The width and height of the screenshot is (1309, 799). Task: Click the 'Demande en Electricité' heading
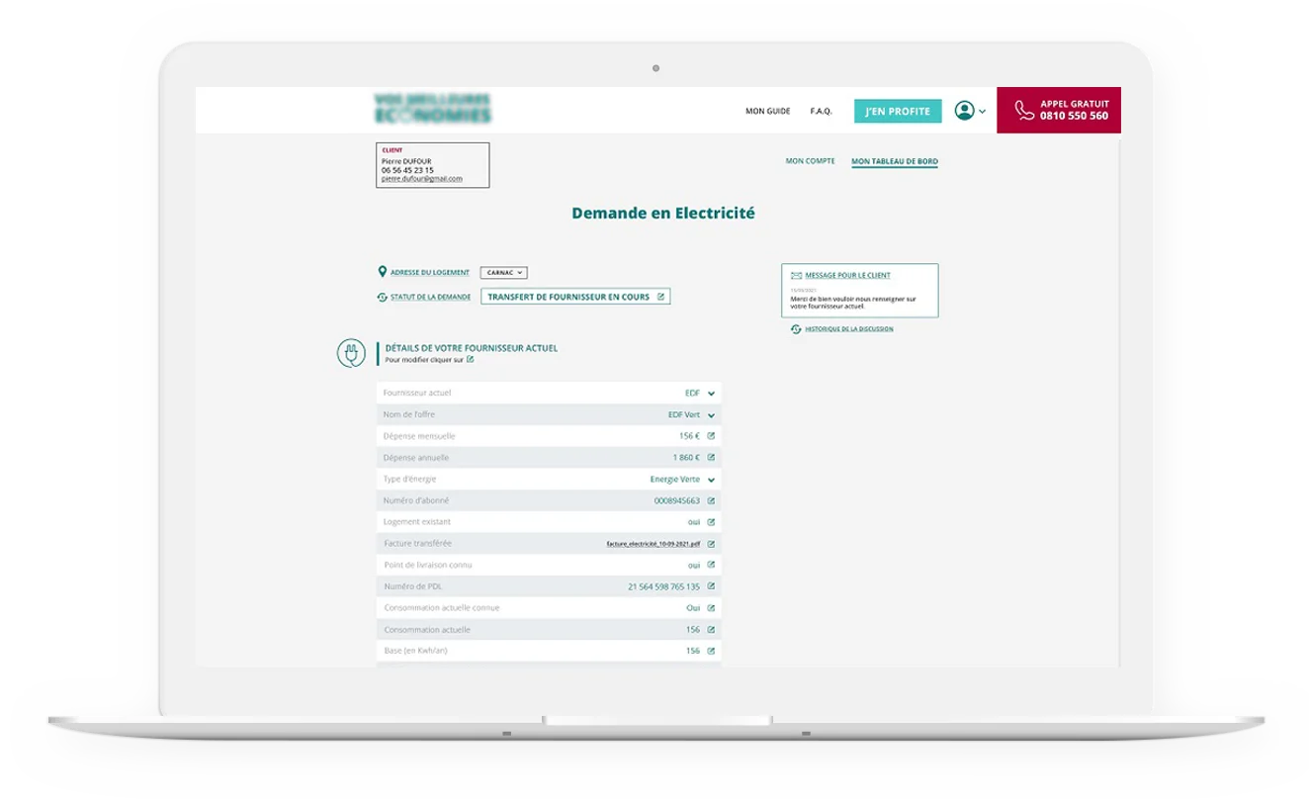663,213
